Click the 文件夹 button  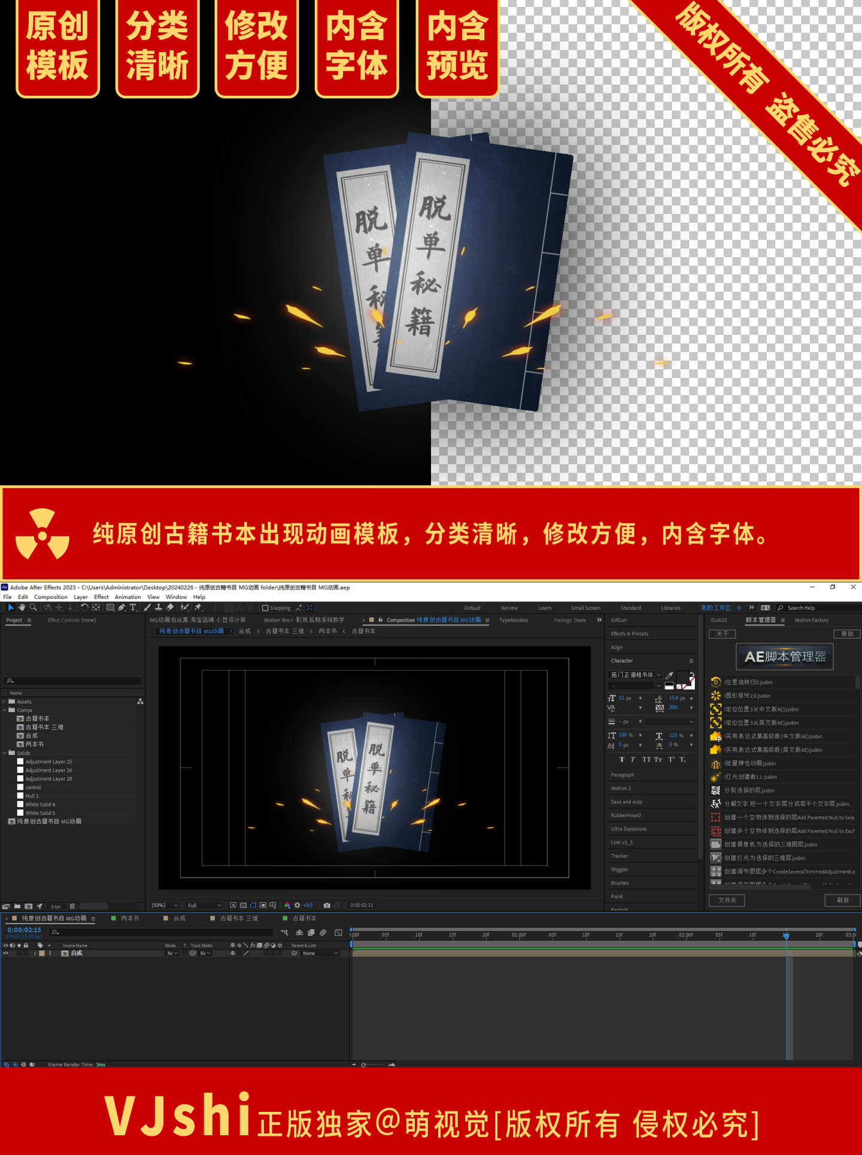pos(727,900)
